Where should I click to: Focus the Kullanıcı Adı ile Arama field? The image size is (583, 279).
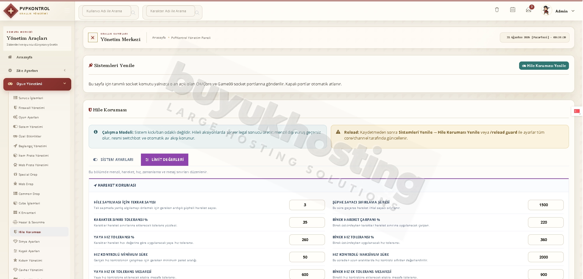[x=106, y=11]
